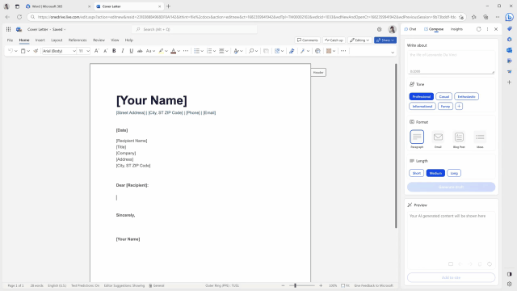The image size is (517, 291).
Task: Apply Bold formatting in the ribbon
Action: [114, 51]
